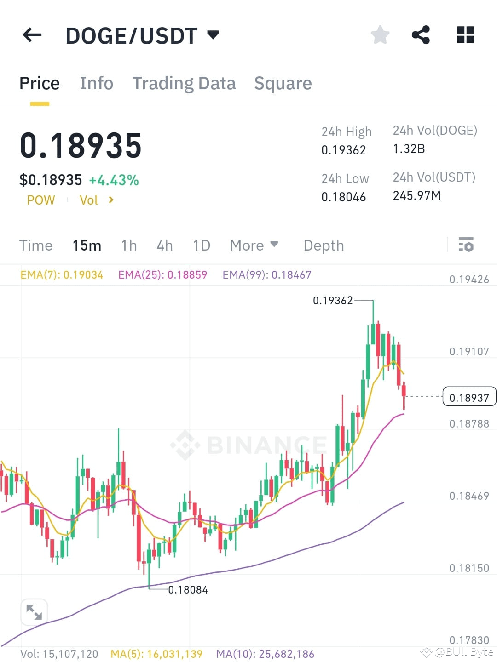497x662 pixels.
Task: Toggle the EMA(99) indicator label
Action: point(266,274)
